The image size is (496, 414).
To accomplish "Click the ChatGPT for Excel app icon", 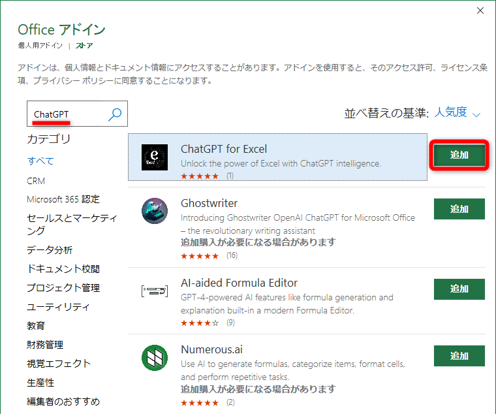I will pyautogui.click(x=155, y=157).
